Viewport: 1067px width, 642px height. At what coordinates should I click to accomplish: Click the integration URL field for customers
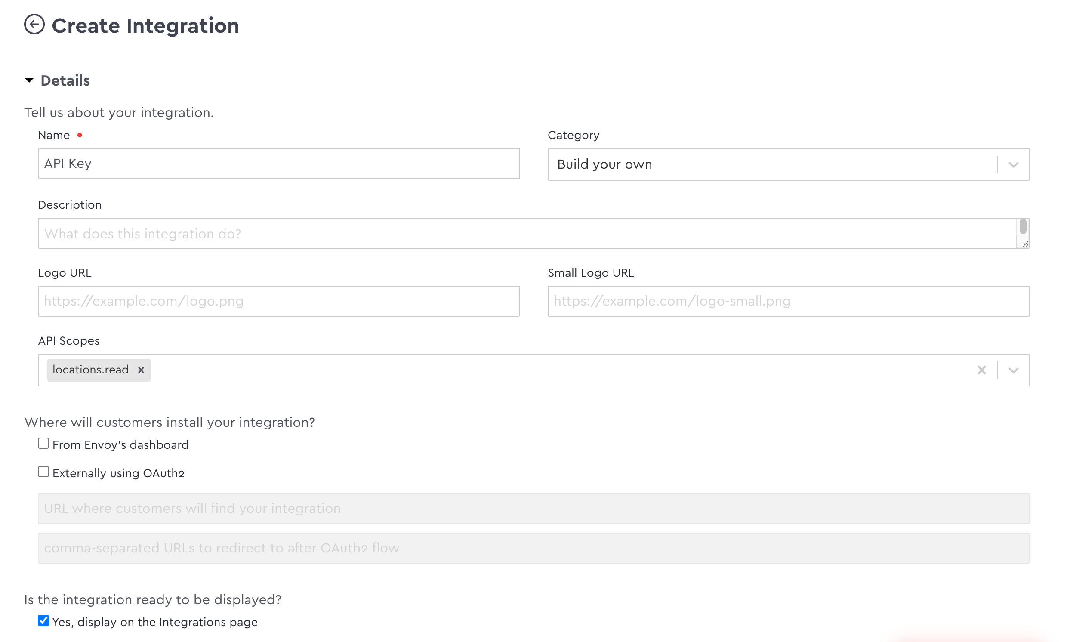click(x=533, y=508)
